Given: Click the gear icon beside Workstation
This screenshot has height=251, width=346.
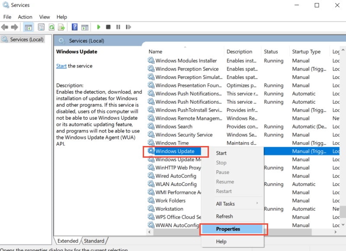Looking at the screenshot, I should (151, 209).
